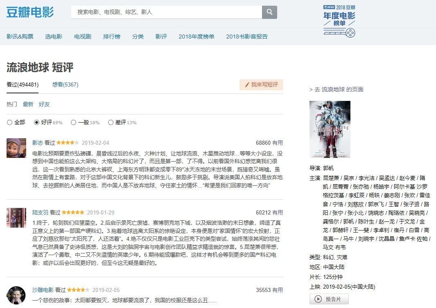This screenshot has width=436, height=308.
Task: Open reviewer 陆支羽's profile link
Action: [40, 212]
